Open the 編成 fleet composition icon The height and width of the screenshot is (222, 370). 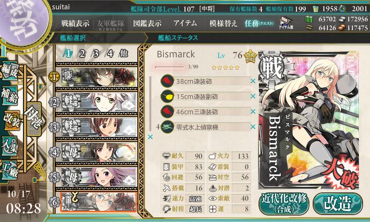coord(9,70)
